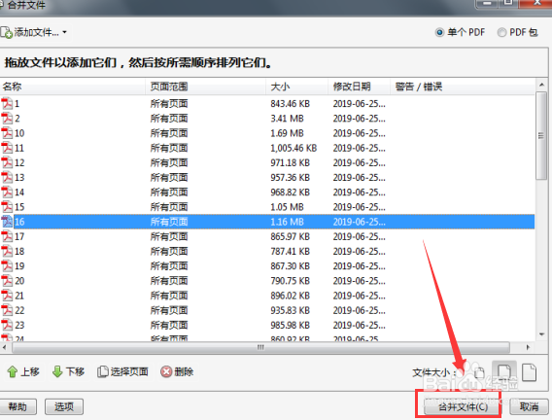Choose the default file size icon
Screen dimensions: 552x420
click(x=504, y=371)
